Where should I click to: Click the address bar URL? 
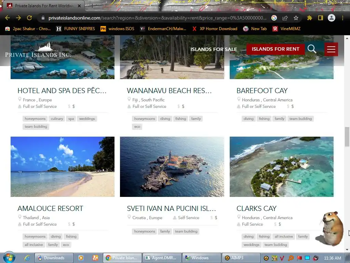tap(157, 18)
